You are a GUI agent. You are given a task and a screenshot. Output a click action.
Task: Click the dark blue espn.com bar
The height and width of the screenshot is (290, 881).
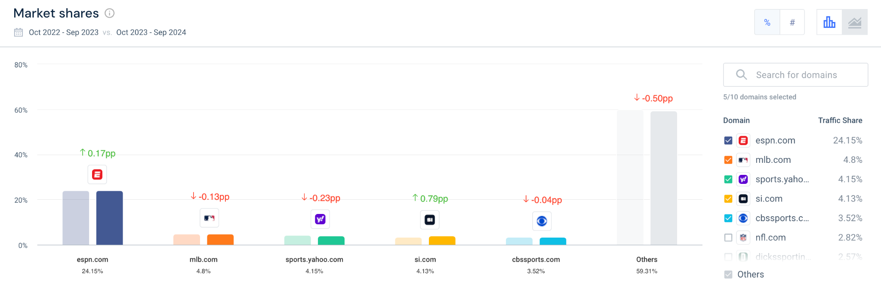pos(110,218)
